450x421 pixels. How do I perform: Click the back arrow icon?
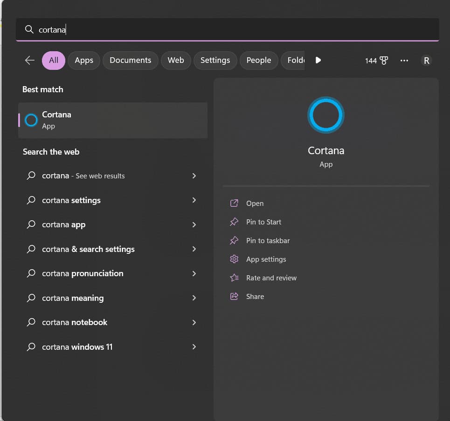[29, 61]
